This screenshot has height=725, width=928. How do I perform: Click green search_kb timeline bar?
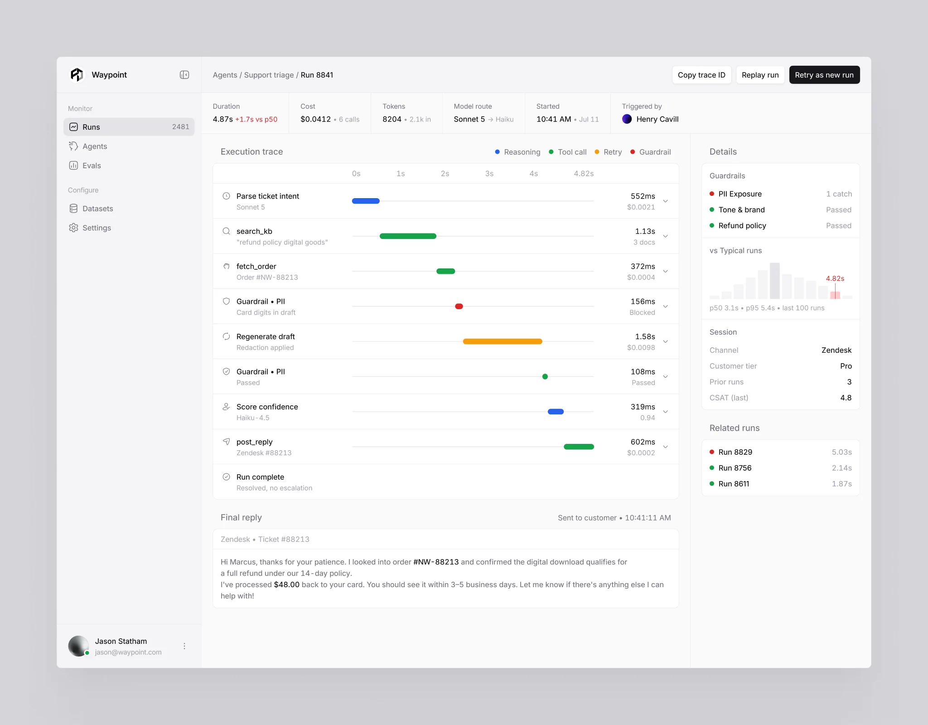[x=408, y=236]
